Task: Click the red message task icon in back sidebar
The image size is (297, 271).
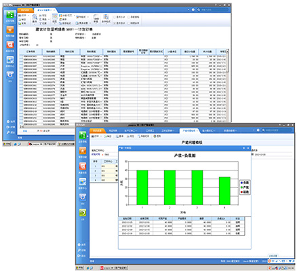Action: tap(10, 45)
